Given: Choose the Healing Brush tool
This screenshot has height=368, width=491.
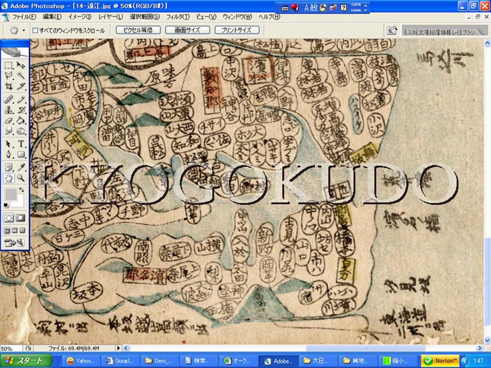Looking at the screenshot, I should tap(9, 100).
